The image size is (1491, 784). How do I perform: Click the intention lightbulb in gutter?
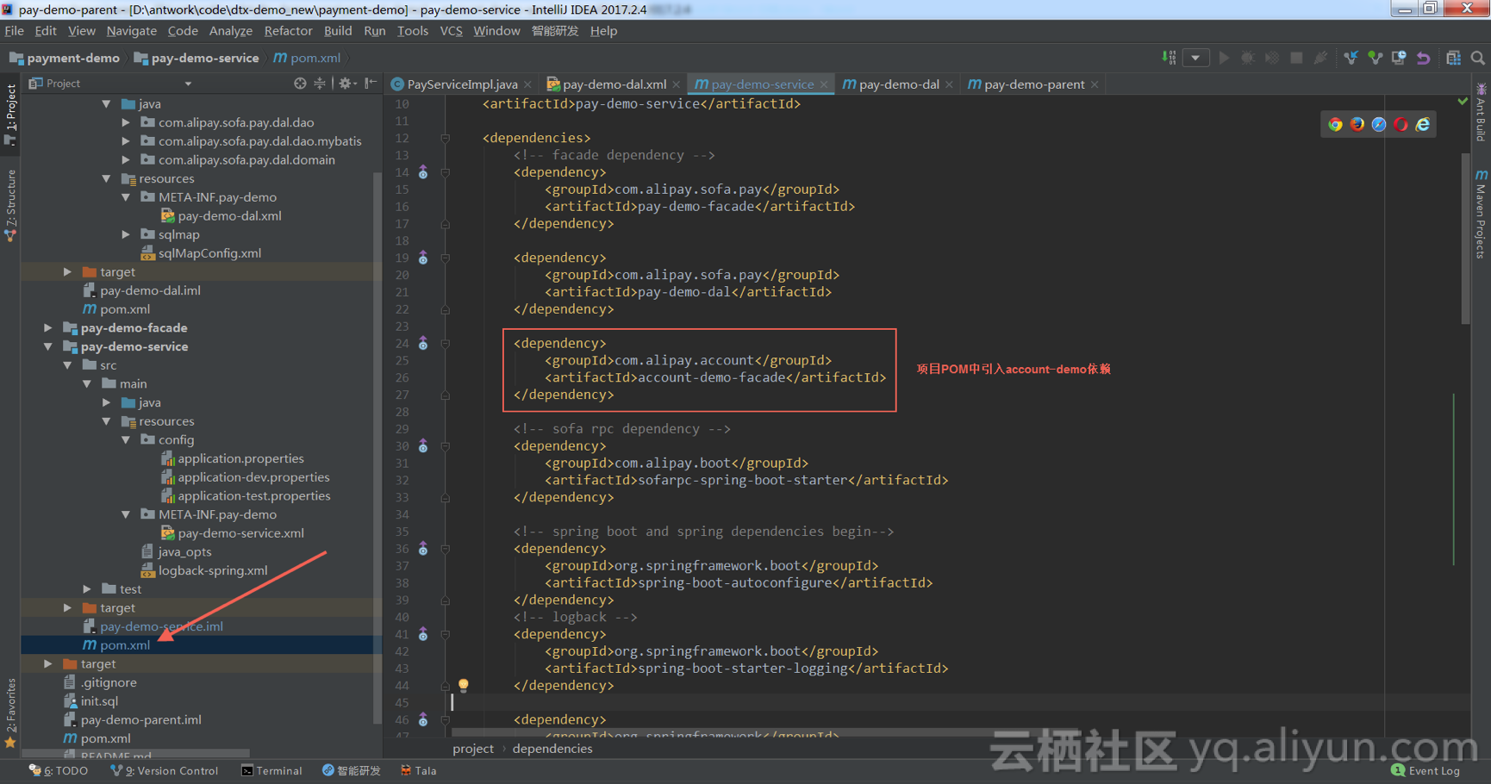click(x=464, y=685)
